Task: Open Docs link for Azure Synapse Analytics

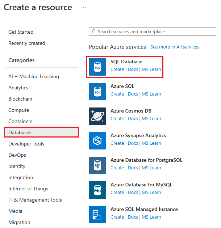Action: pos(133,143)
